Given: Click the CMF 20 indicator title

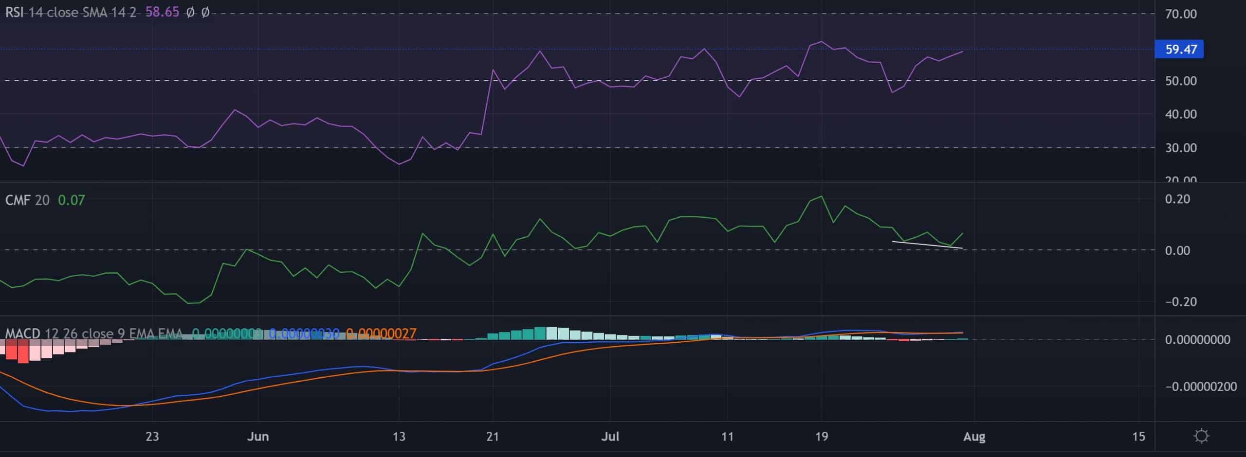Looking at the screenshot, I should [x=27, y=200].
